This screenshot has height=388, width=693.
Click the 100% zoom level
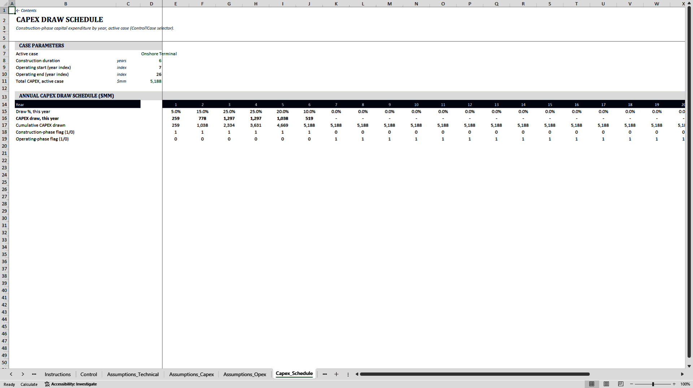coord(685,384)
